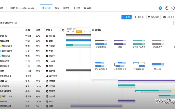Click avatar next to 何婷云
Screen dimensions: 175x109
pyautogui.click(x=47, y=92)
